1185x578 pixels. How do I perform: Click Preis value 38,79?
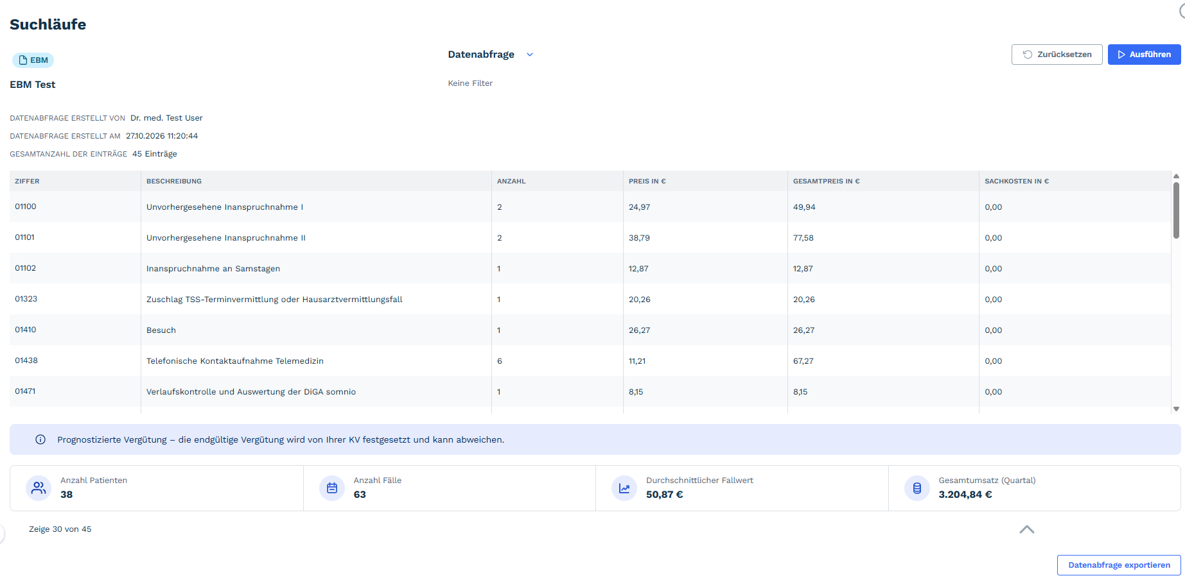click(639, 238)
